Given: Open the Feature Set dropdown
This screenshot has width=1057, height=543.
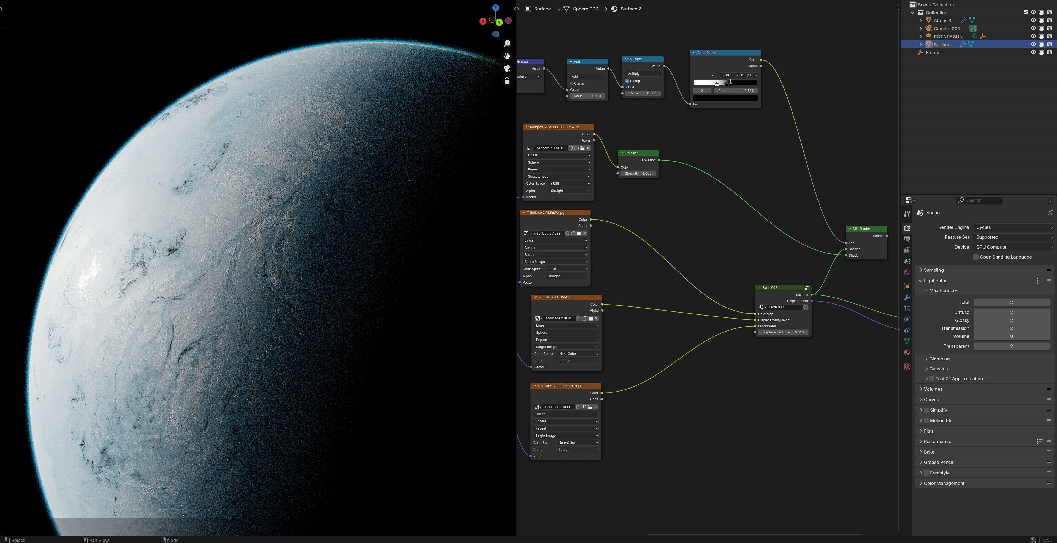Looking at the screenshot, I should pos(1013,237).
